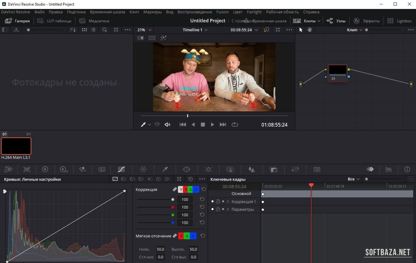Select the hand pan tool
416x263 pixels.
tap(310, 30)
